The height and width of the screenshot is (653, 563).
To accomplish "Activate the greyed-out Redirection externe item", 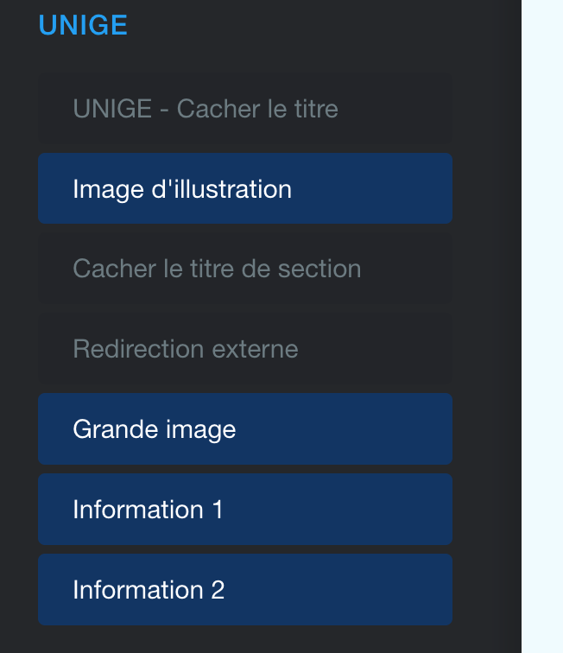I will pos(244,349).
